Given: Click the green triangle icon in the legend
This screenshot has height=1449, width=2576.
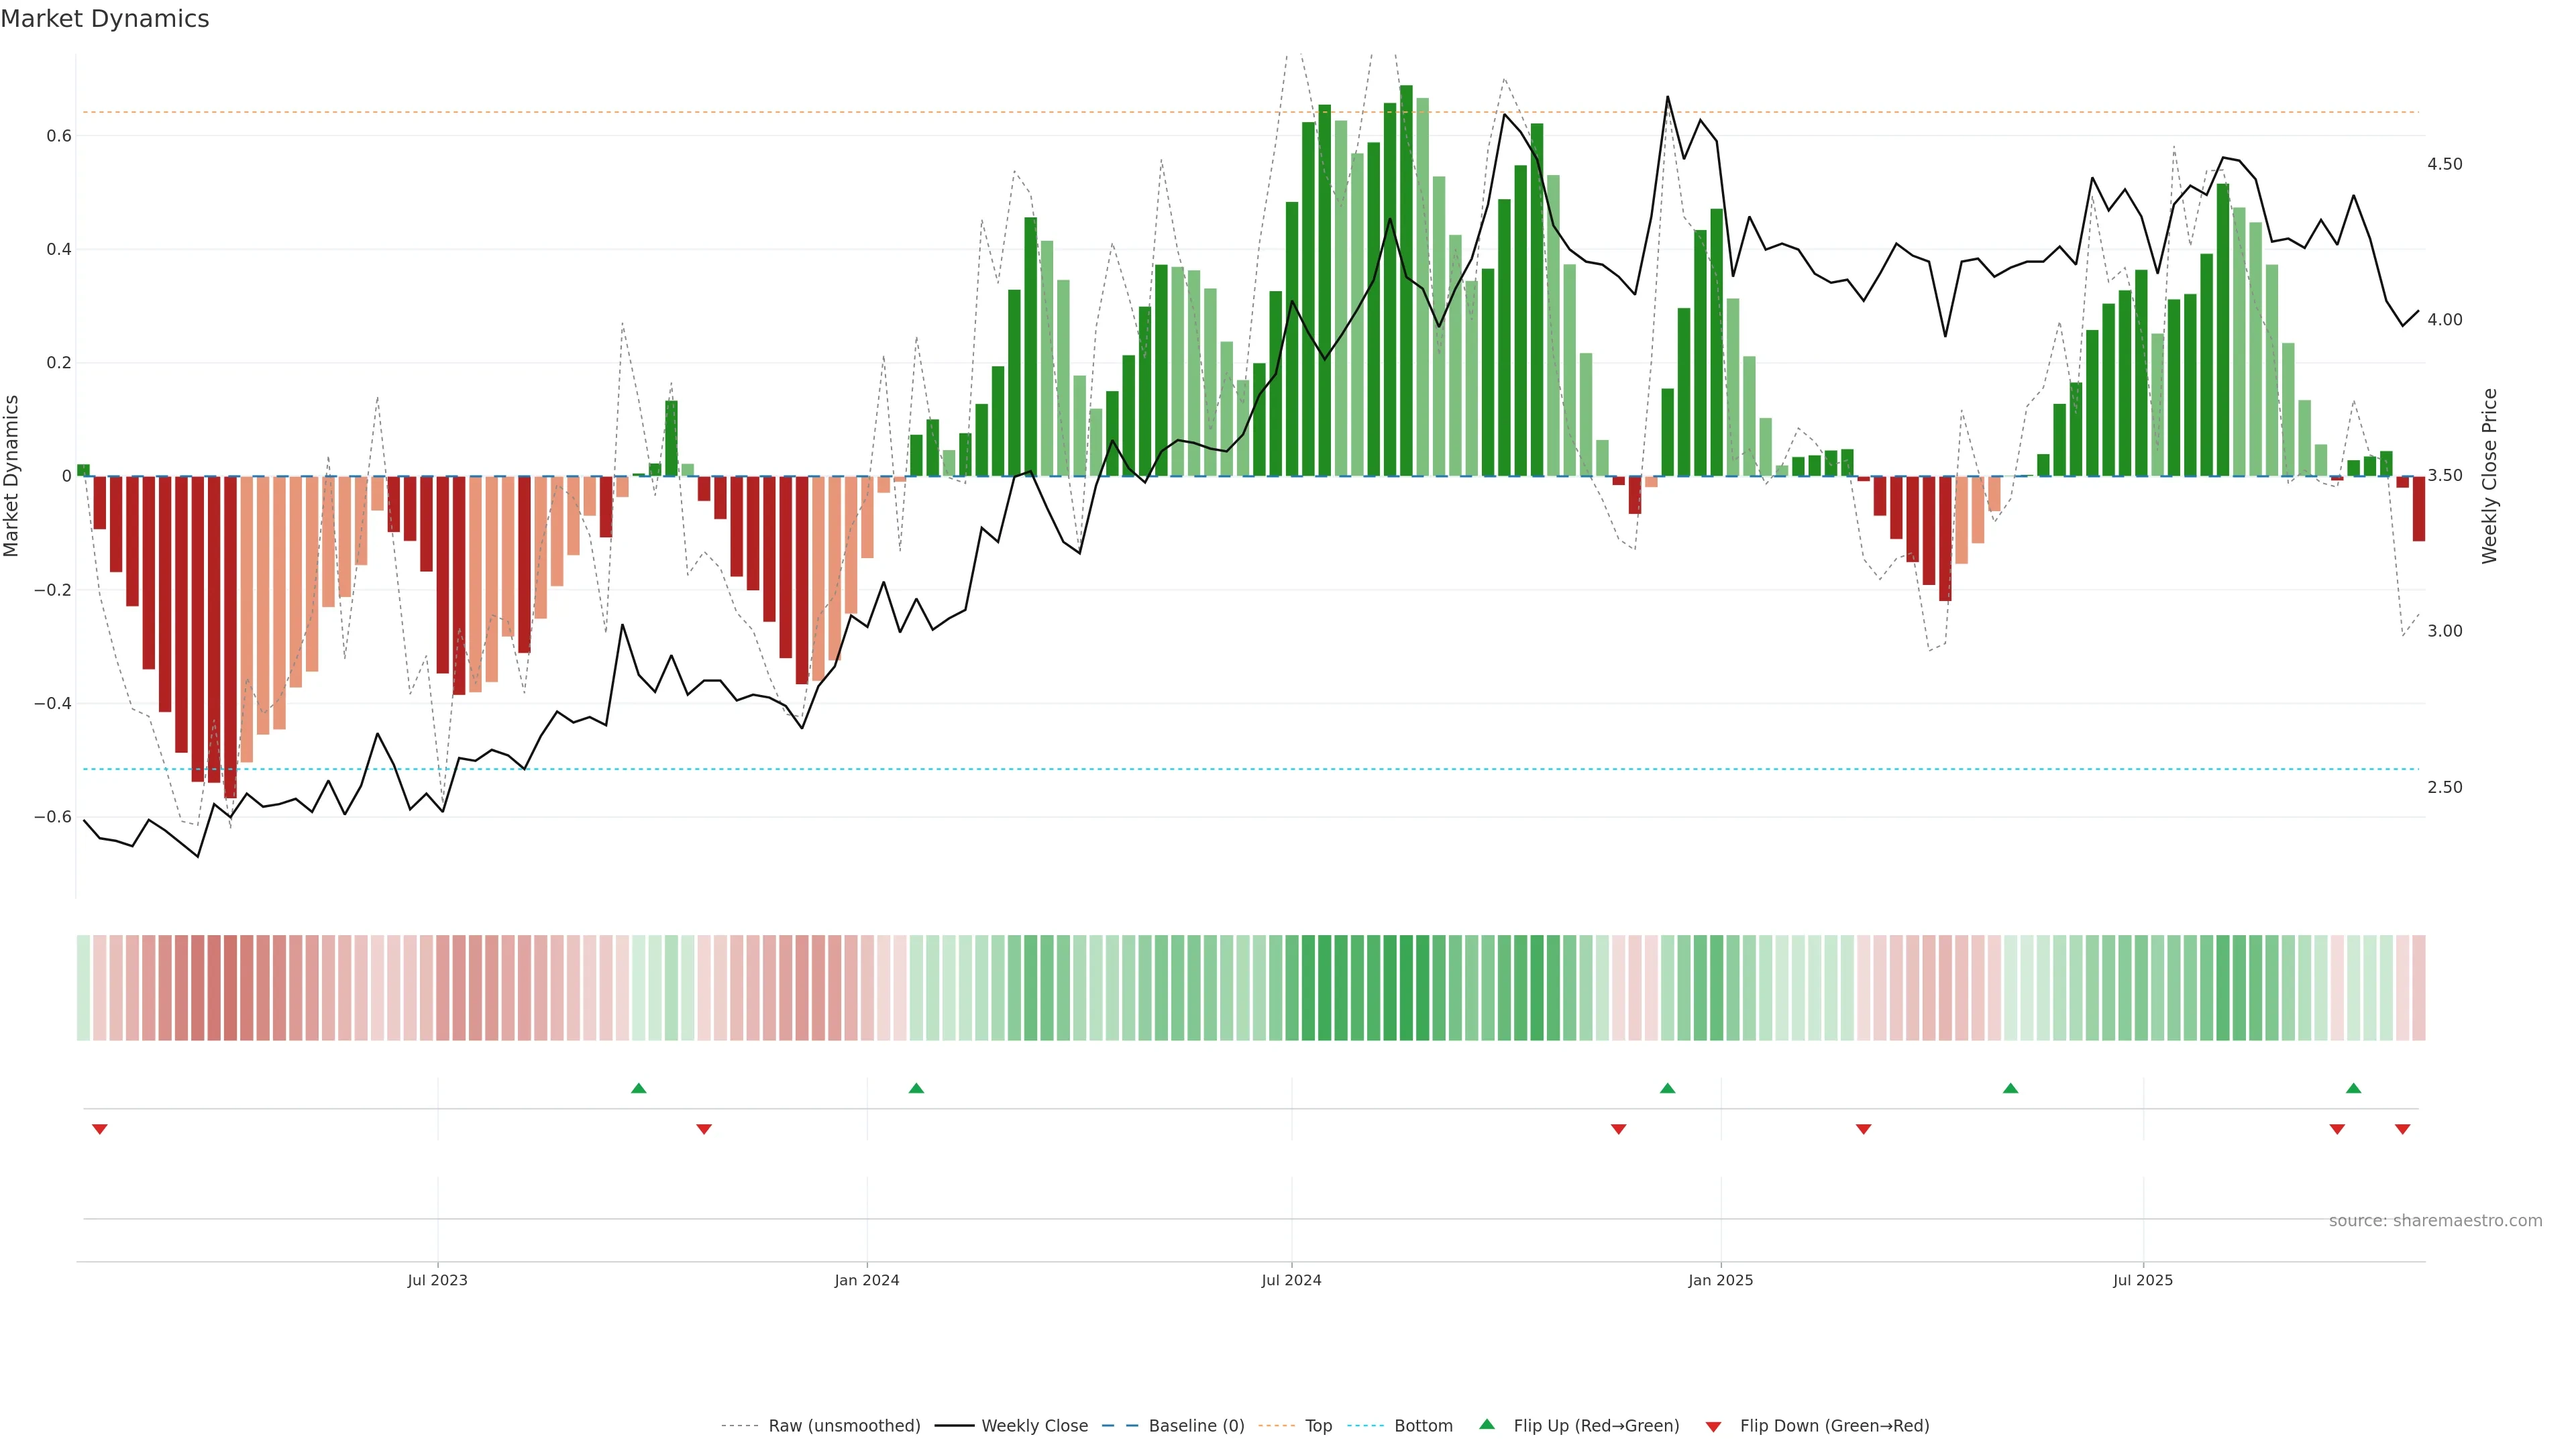Looking at the screenshot, I should (1487, 1424).
